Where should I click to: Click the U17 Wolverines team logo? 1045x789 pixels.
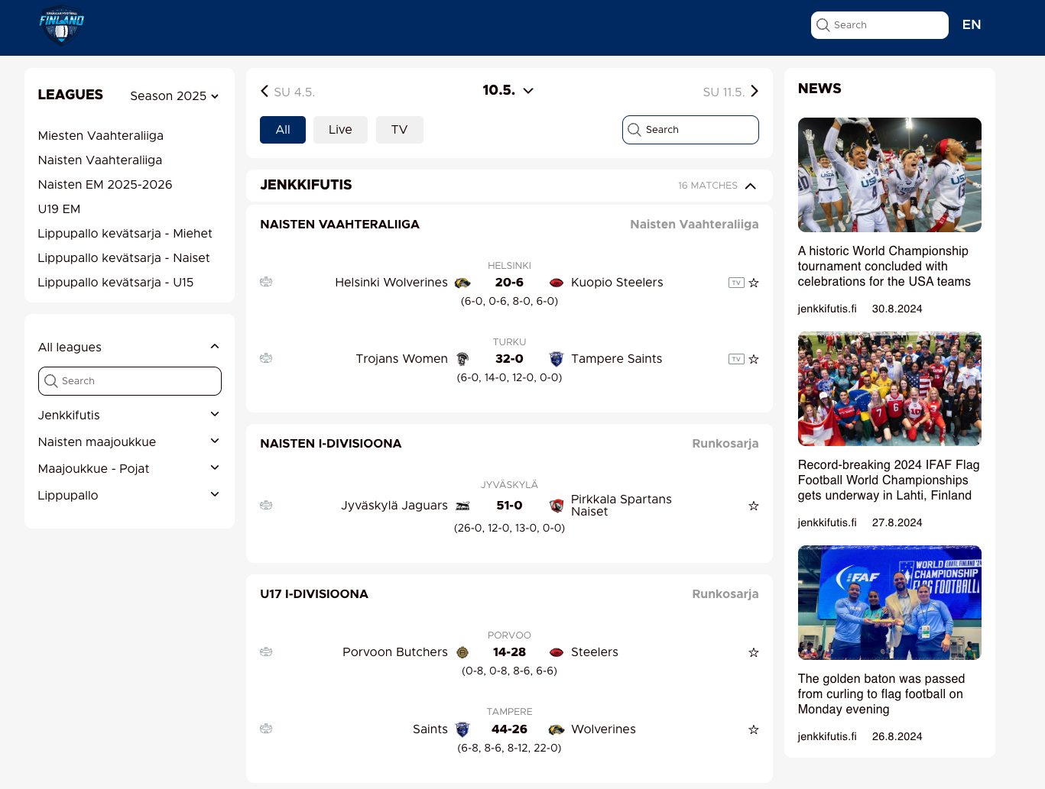[557, 729]
